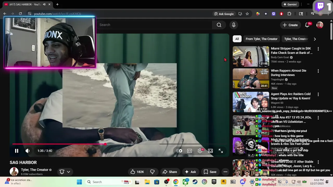Dislike the SAG HARBOR video
This screenshot has width=333, height=187.
(152, 172)
